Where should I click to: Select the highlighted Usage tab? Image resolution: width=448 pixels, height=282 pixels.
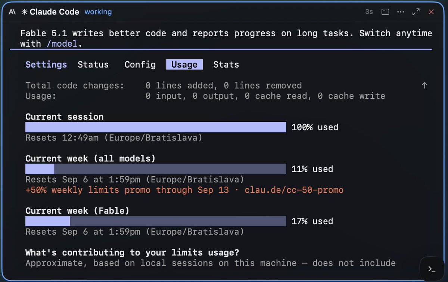pos(184,65)
